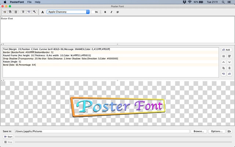
Task: Select the Text [Margin: 19...] effect row
Action: [x=111, y=49]
